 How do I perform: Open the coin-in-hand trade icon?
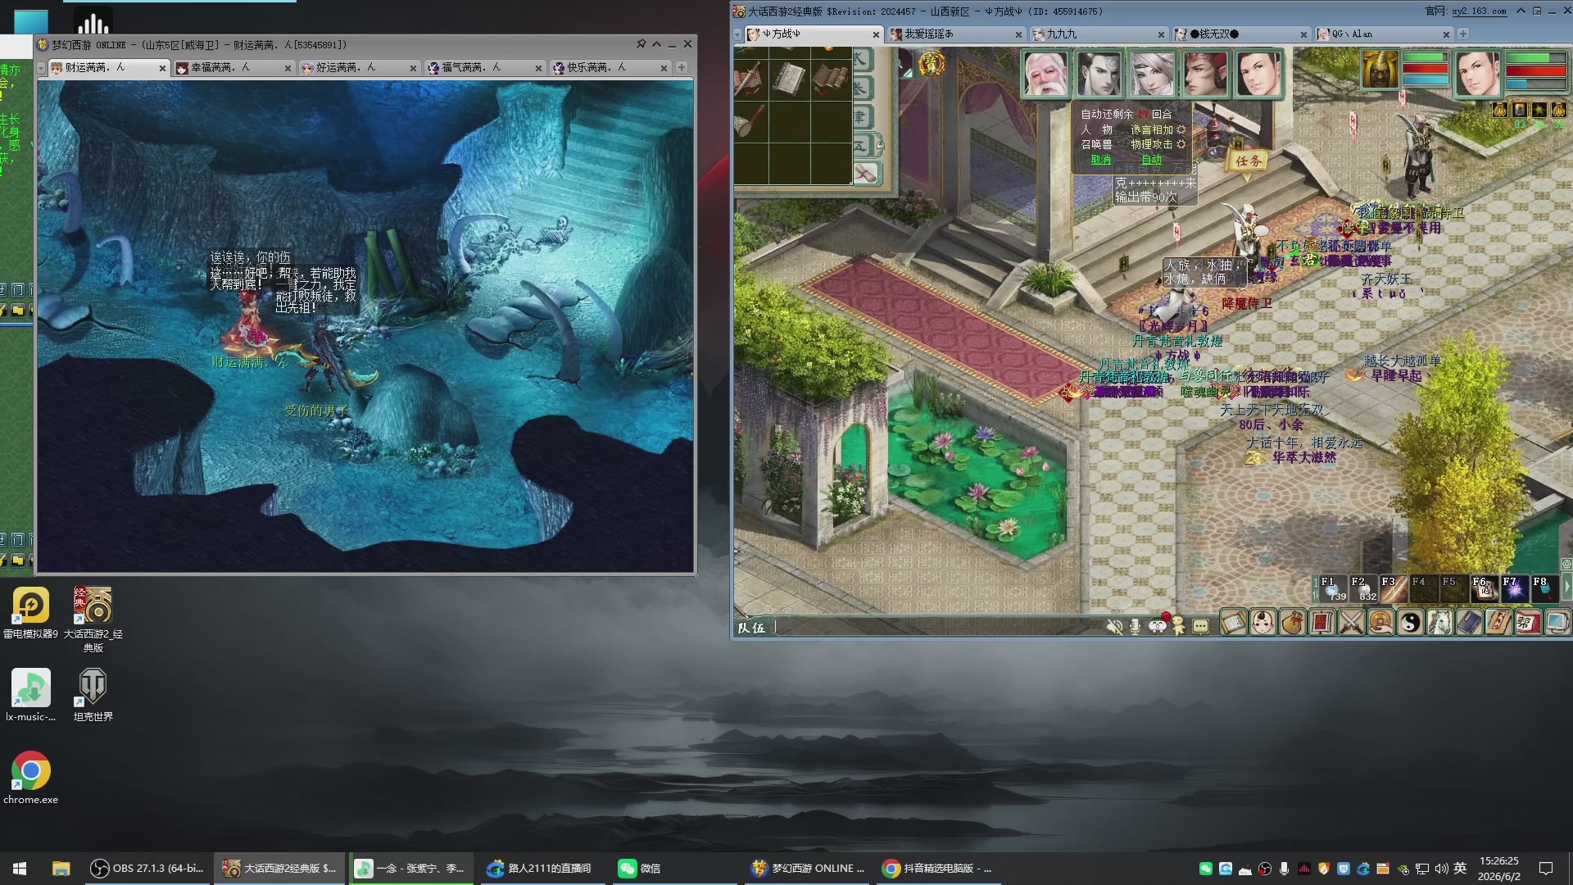pyautogui.click(x=1380, y=624)
